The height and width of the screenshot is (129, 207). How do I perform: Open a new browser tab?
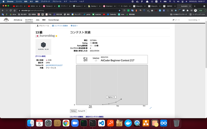coord(195,6)
